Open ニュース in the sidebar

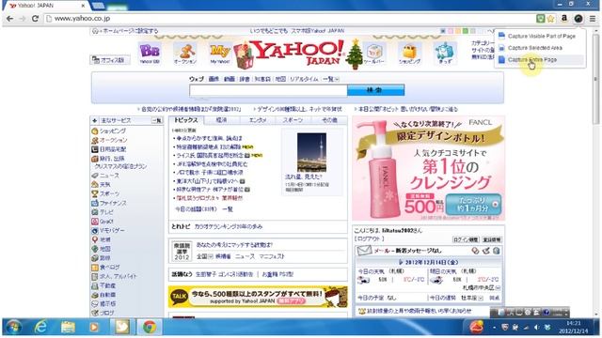(109, 176)
